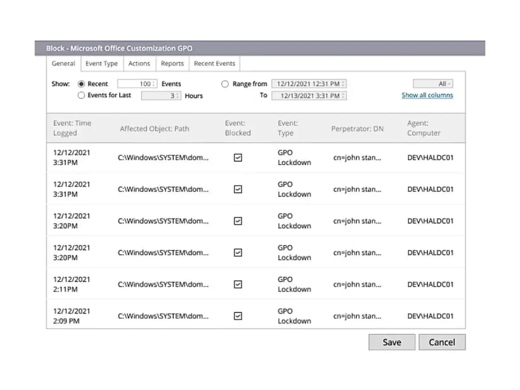Click cn=john stan... in the 2:09 PM row
Screen dimensions: 520x390
pos(357,316)
